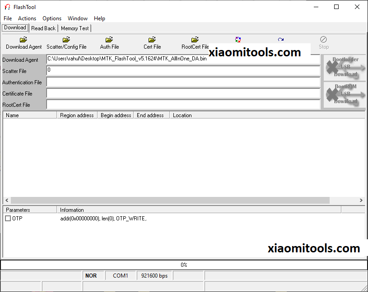368x292 pixels.
Task: Open the Window menu
Action: (x=77, y=18)
